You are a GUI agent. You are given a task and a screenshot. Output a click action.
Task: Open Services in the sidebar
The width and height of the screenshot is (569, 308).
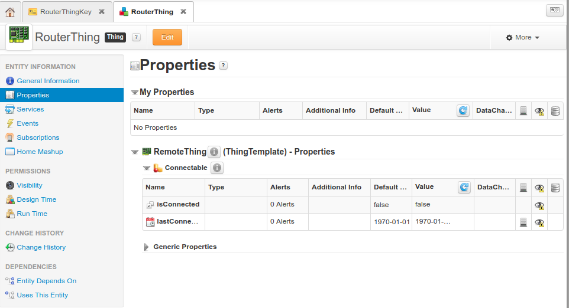(30, 109)
